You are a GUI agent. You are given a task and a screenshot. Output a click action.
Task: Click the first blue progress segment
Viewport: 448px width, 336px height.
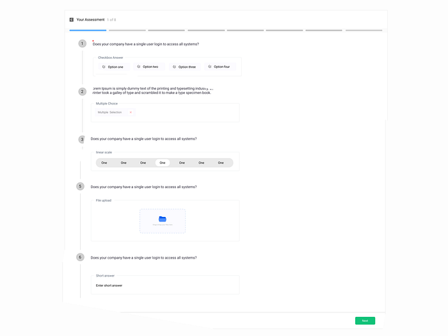pos(88,30)
